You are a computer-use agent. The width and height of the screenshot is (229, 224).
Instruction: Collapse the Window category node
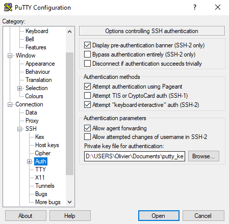[x=10, y=55]
